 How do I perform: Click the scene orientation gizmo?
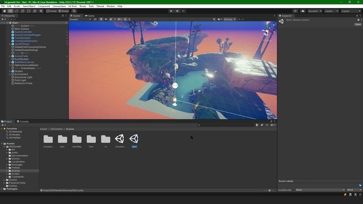click(268, 31)
